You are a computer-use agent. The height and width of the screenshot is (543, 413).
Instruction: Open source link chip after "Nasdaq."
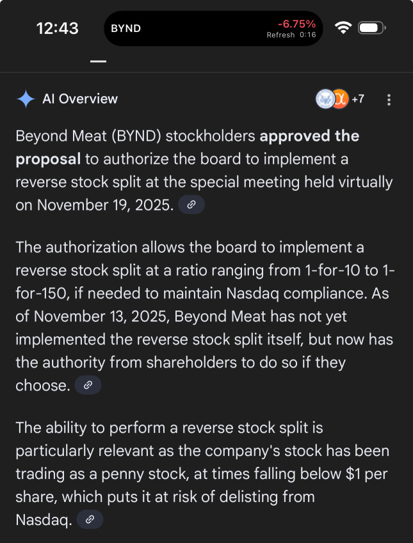(x=90, y=520)
